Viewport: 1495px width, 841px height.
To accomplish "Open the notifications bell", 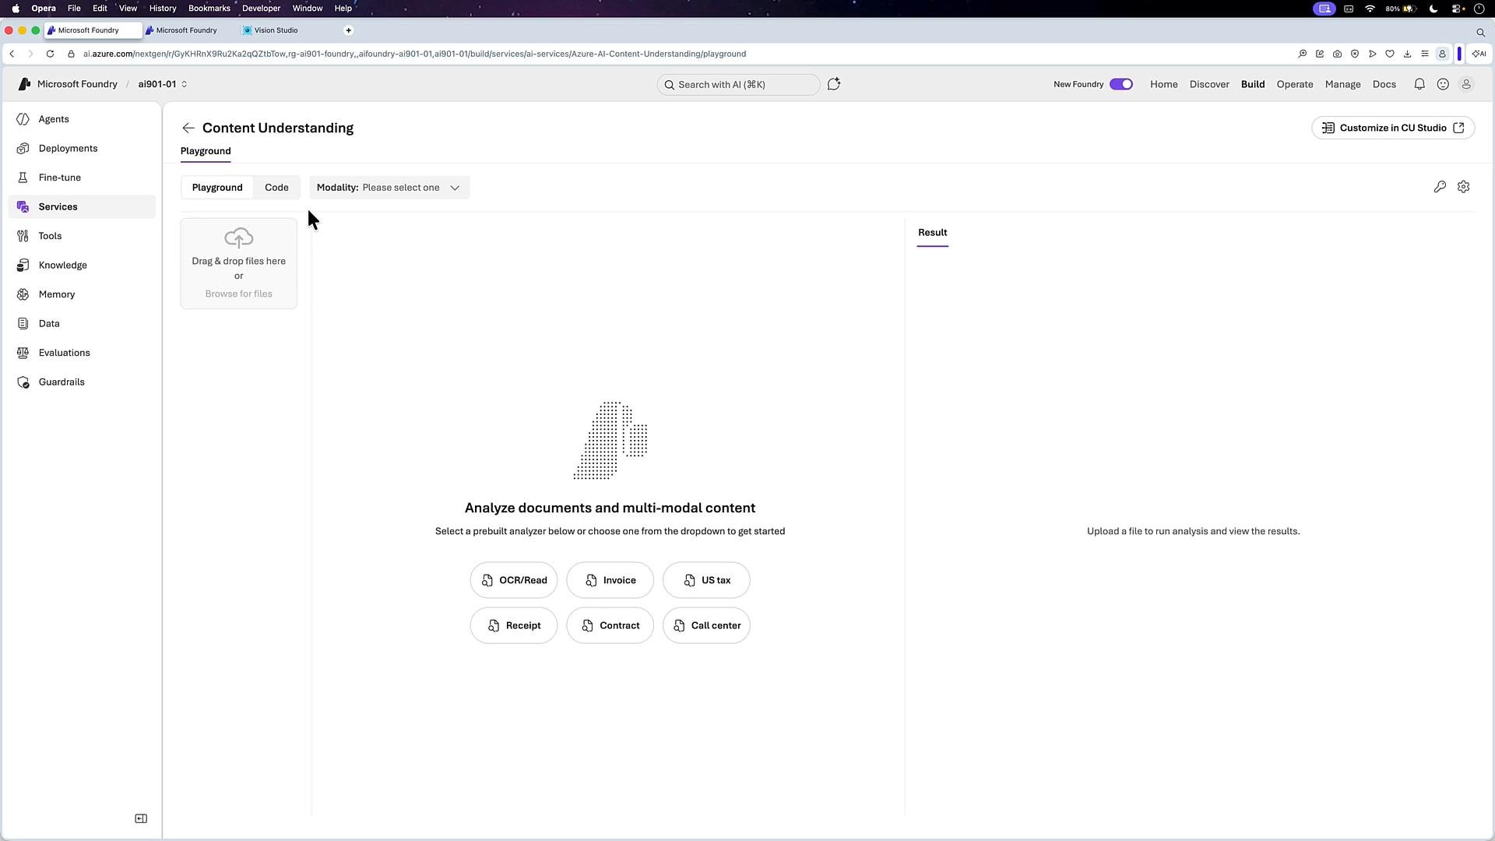I will (1419, 84).
